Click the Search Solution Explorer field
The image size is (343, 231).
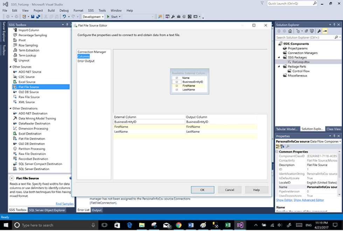pyautogui.click(x=308, y=37)
